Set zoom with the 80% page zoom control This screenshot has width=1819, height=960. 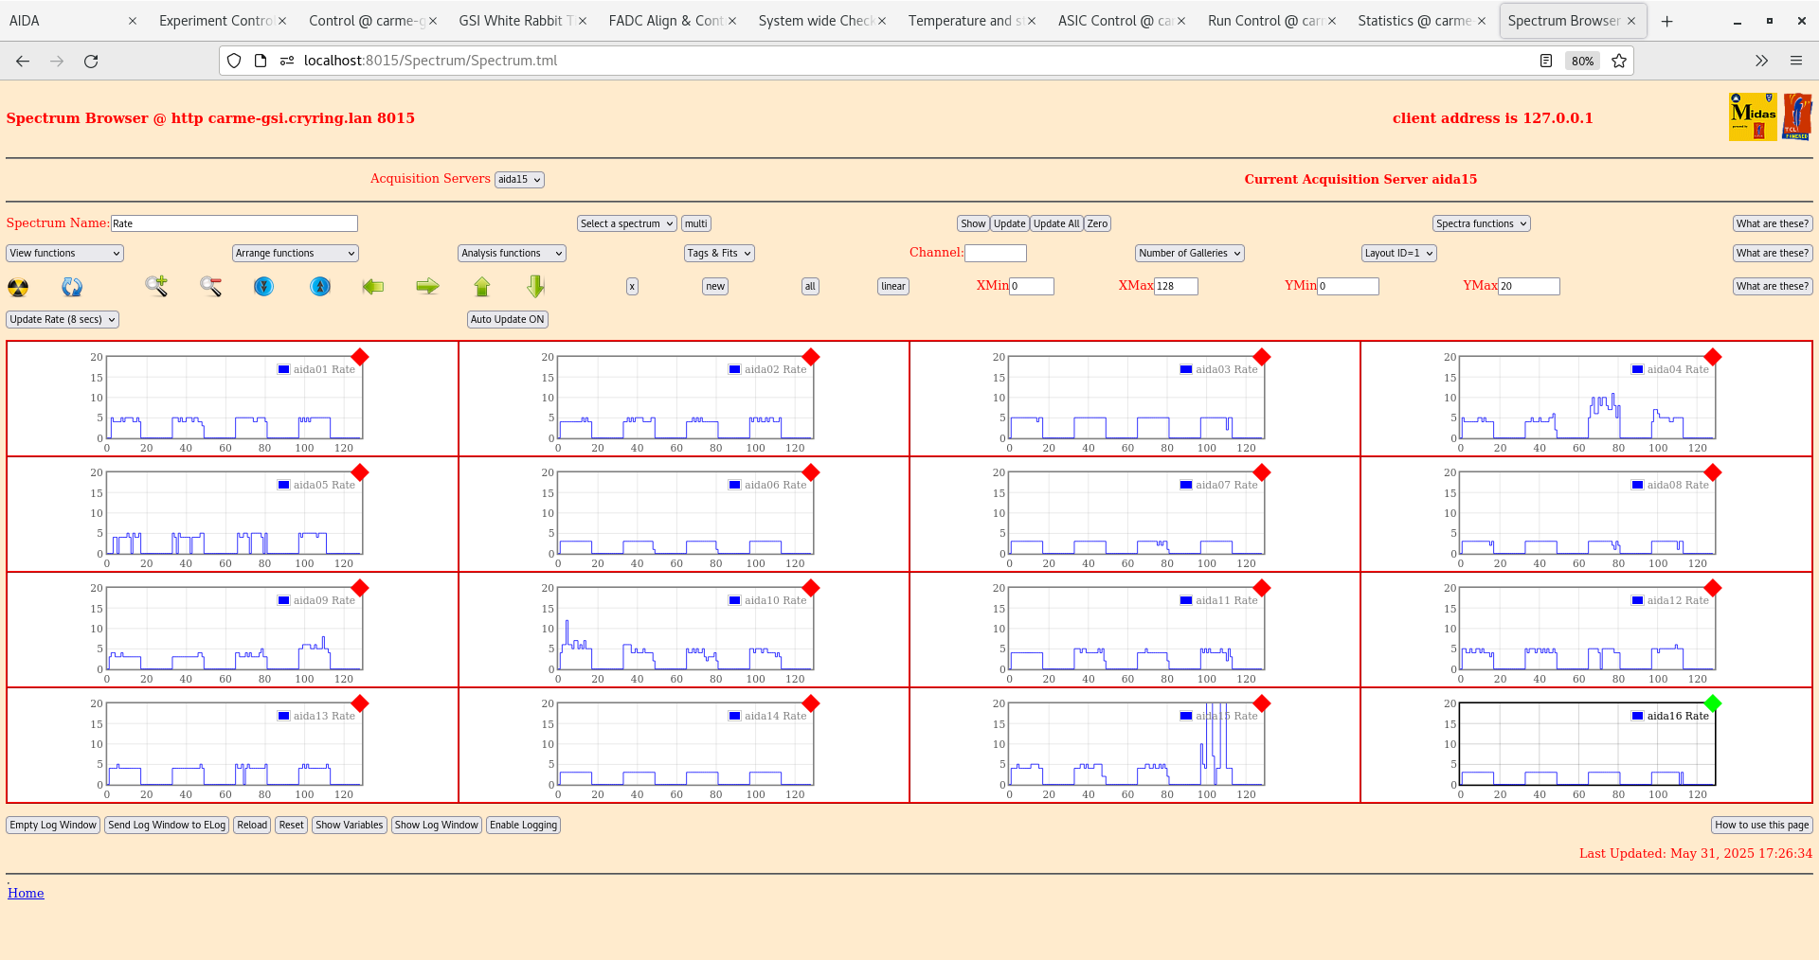1582,61
